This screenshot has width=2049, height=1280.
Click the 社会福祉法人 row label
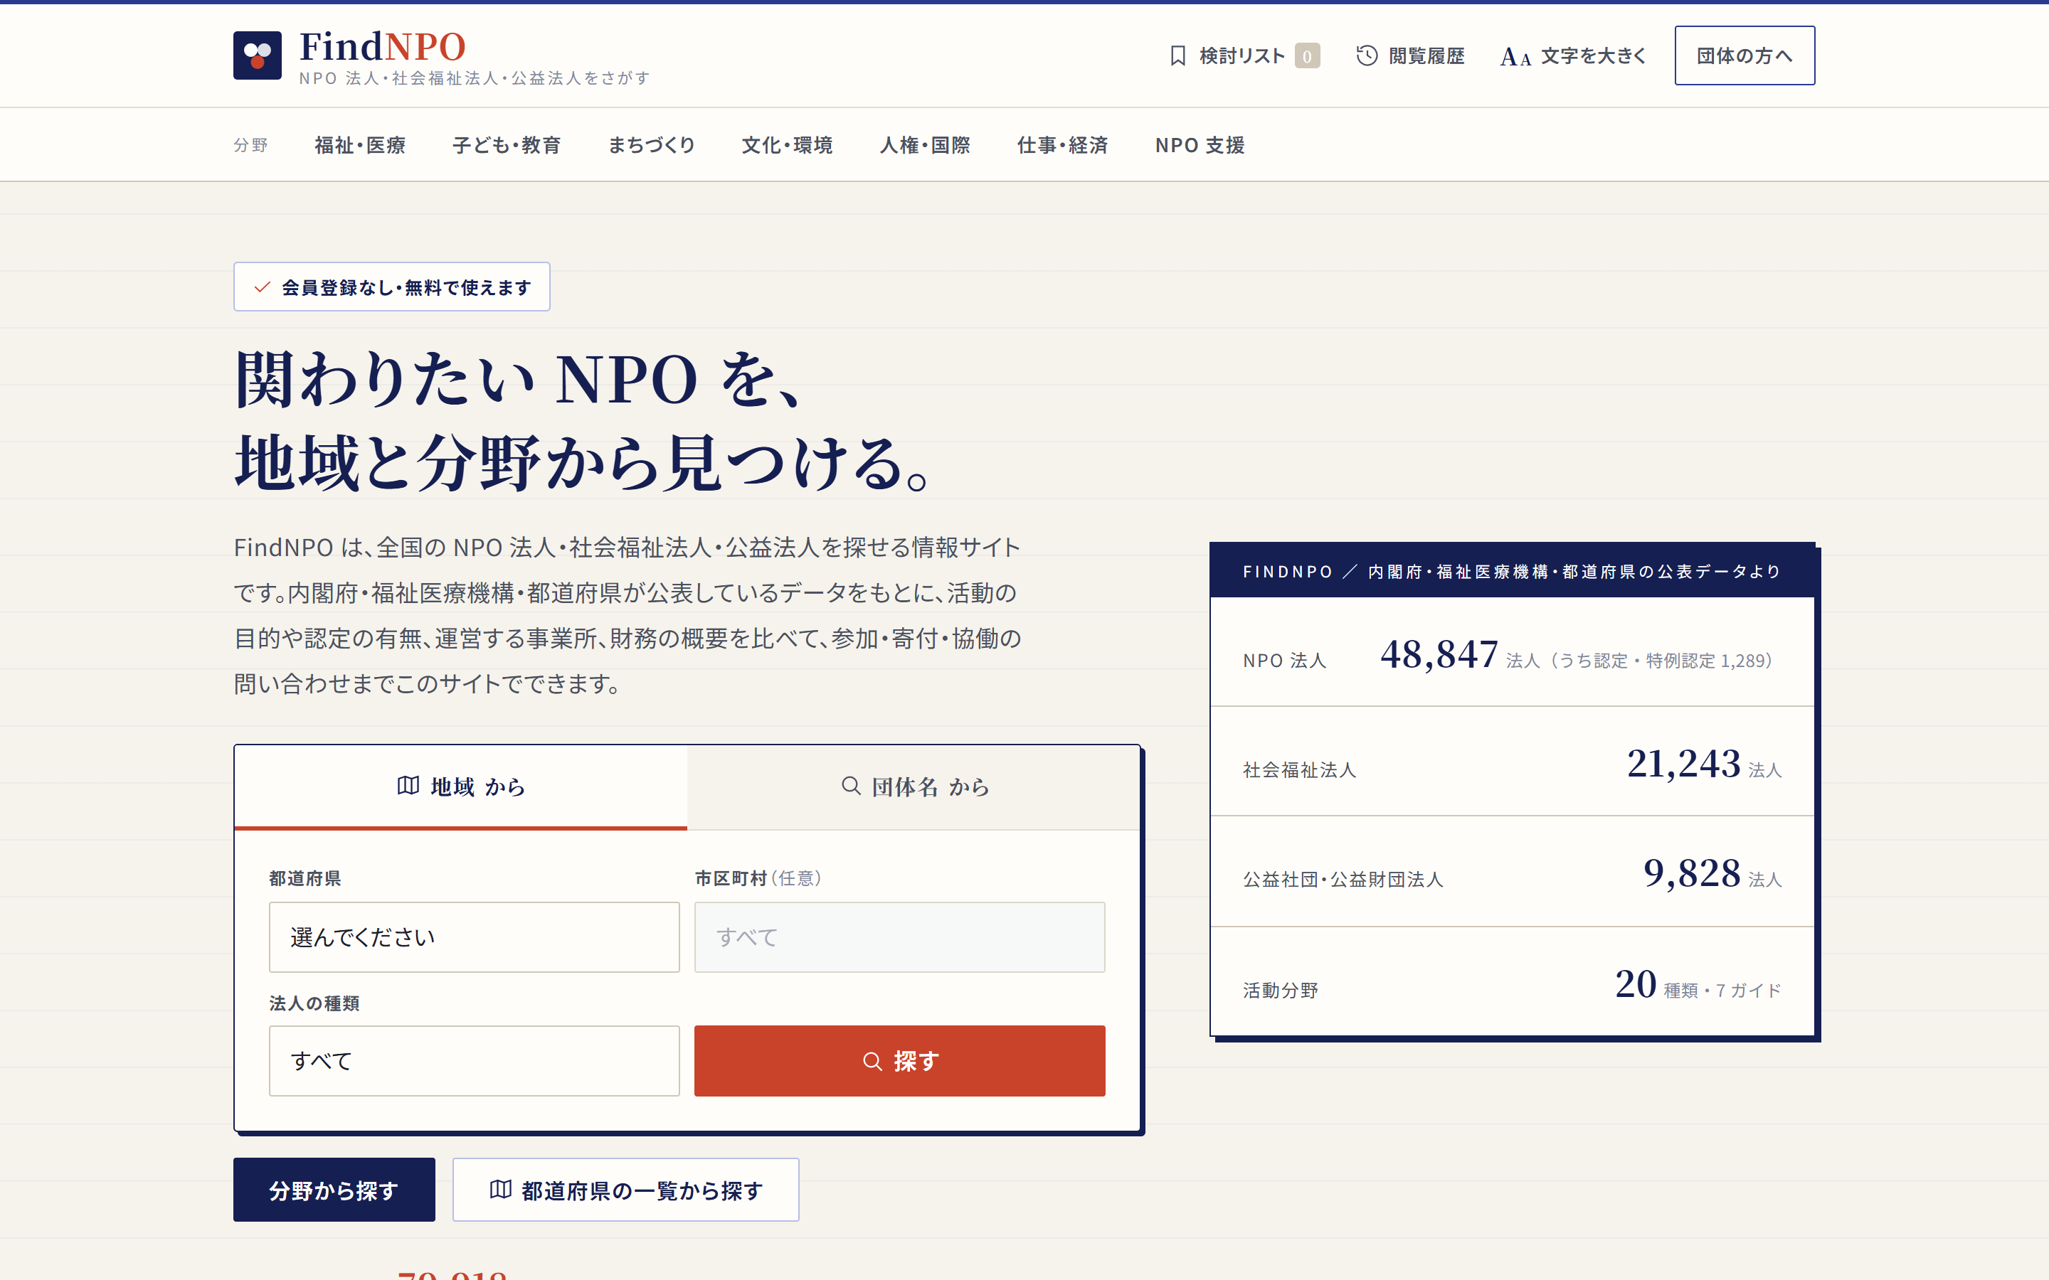(1300, 770)
